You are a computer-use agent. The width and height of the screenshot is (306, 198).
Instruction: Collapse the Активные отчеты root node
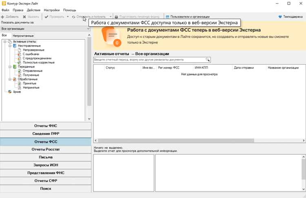[x=5, y=41]
